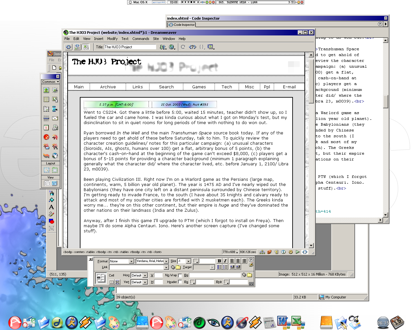Click the Preview in Browser globe icon
The width and height of the screenshot is (412, 330).
point(172,47)
